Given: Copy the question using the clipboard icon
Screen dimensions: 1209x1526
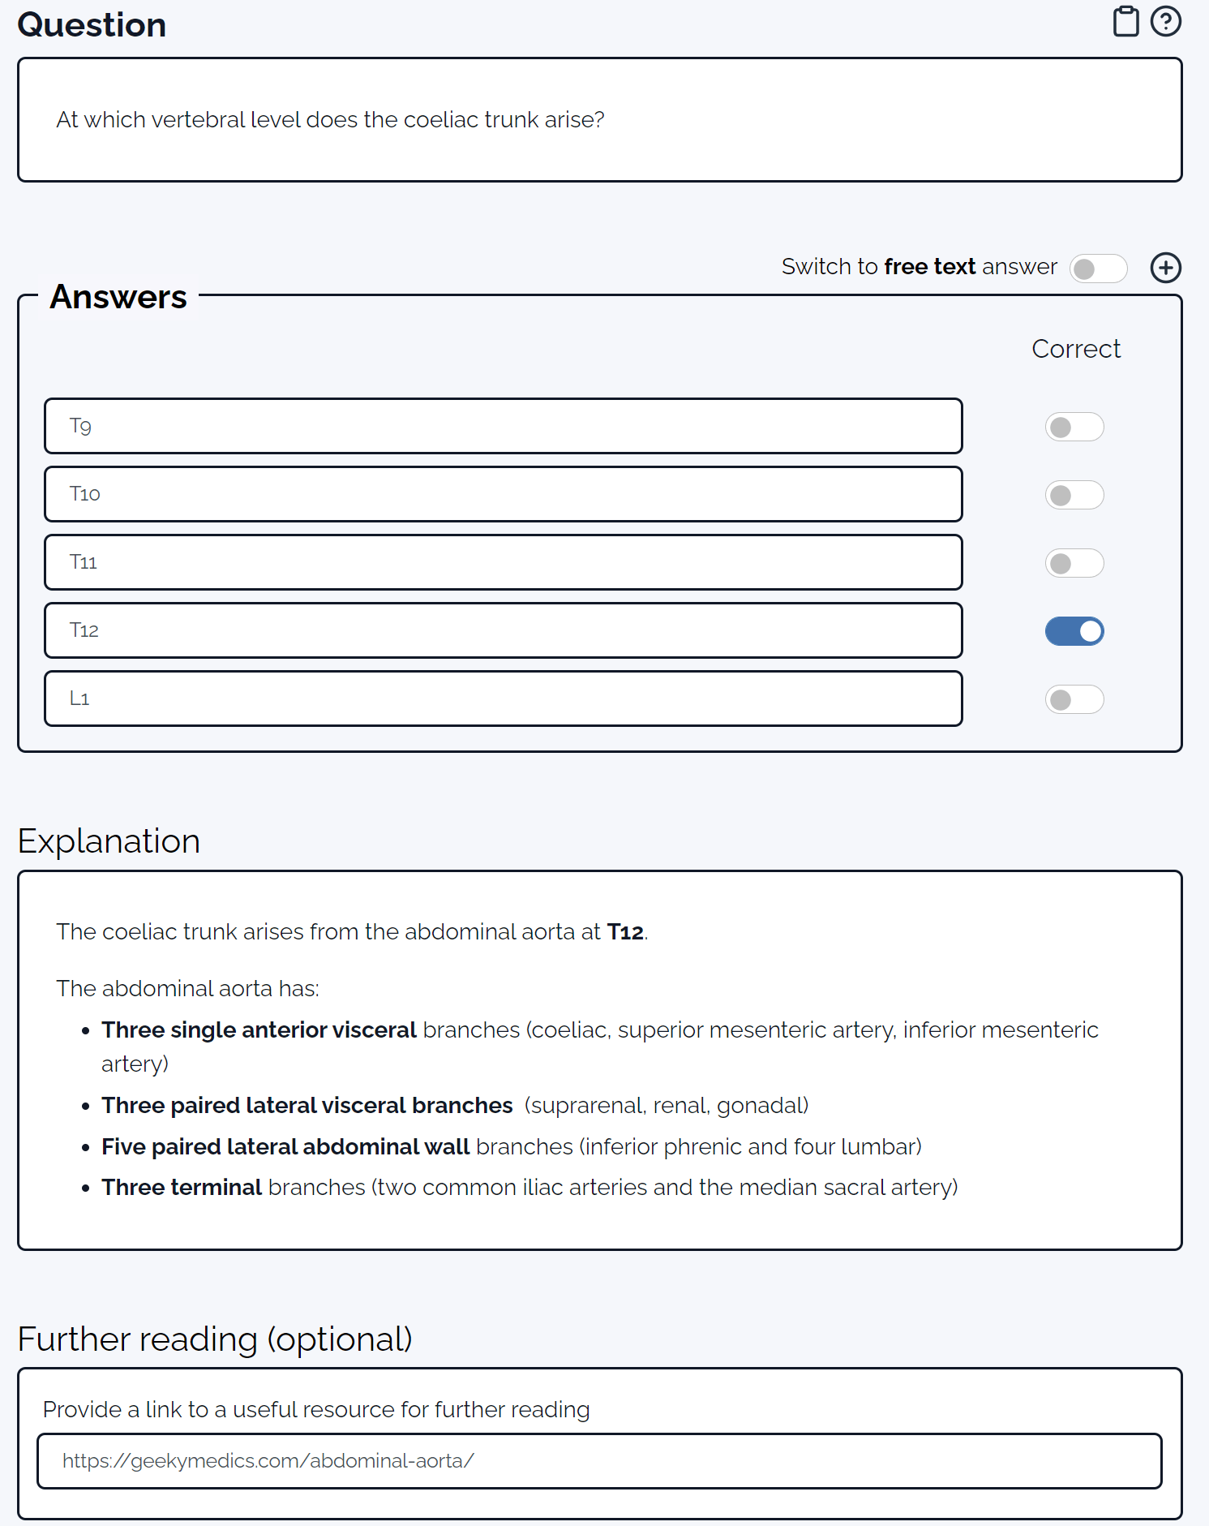Looking at the screenshot, I should coord(1125,22).
